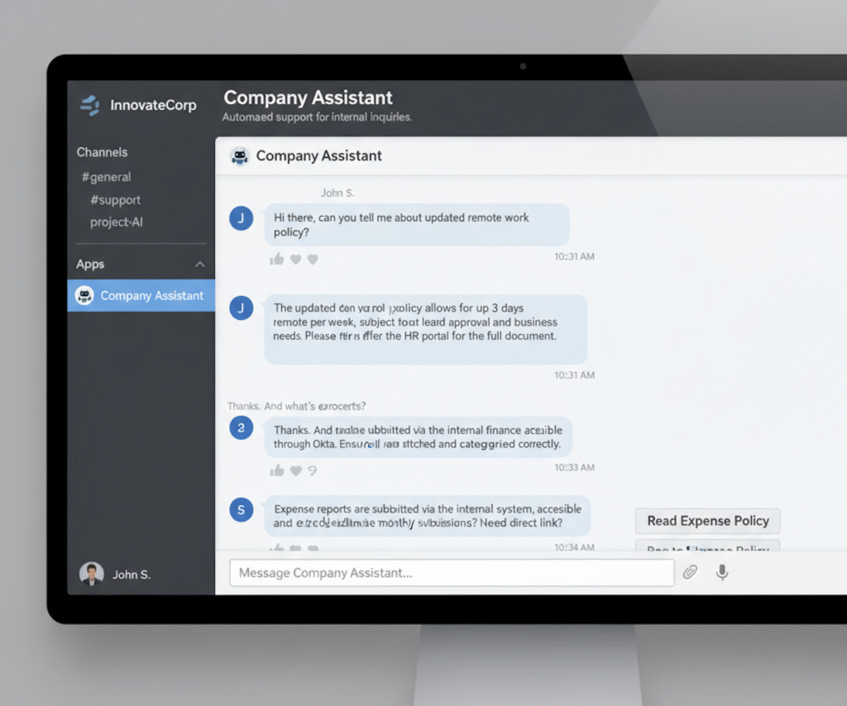Viewport: 847px width, 706px height.
Task: Click the S avatar beside the expense reports message
Action: coord(241,510)
